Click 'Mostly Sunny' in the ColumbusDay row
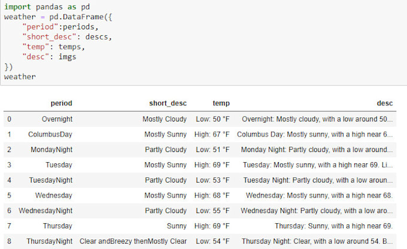Image resolution: width=407 pixels, height=249 pixels. click(x=165, y=135)
